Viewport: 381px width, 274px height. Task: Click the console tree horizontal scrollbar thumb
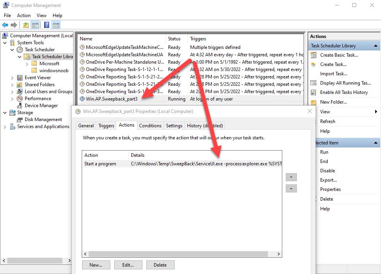(35, 260)
